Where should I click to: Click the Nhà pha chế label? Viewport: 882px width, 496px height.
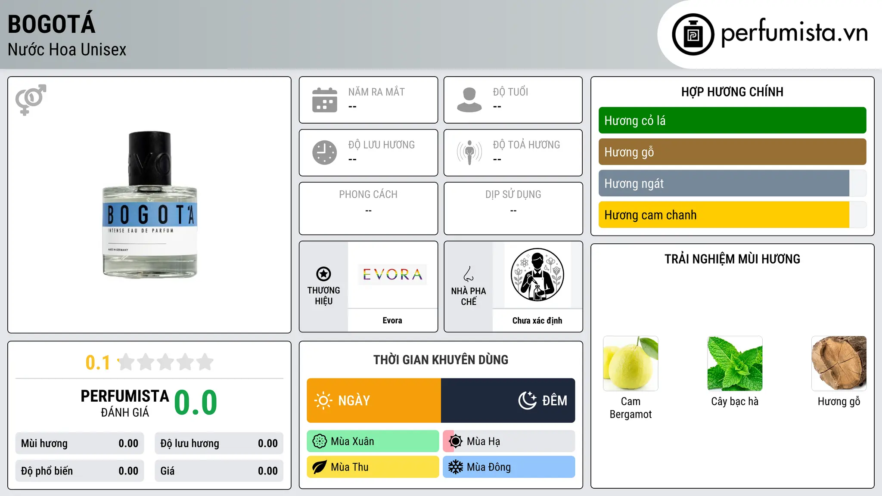tap(469, 296)
